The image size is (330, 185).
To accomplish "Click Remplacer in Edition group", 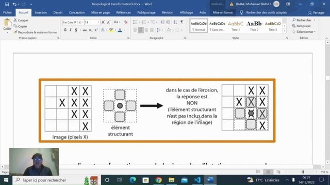I will point(301,26).
